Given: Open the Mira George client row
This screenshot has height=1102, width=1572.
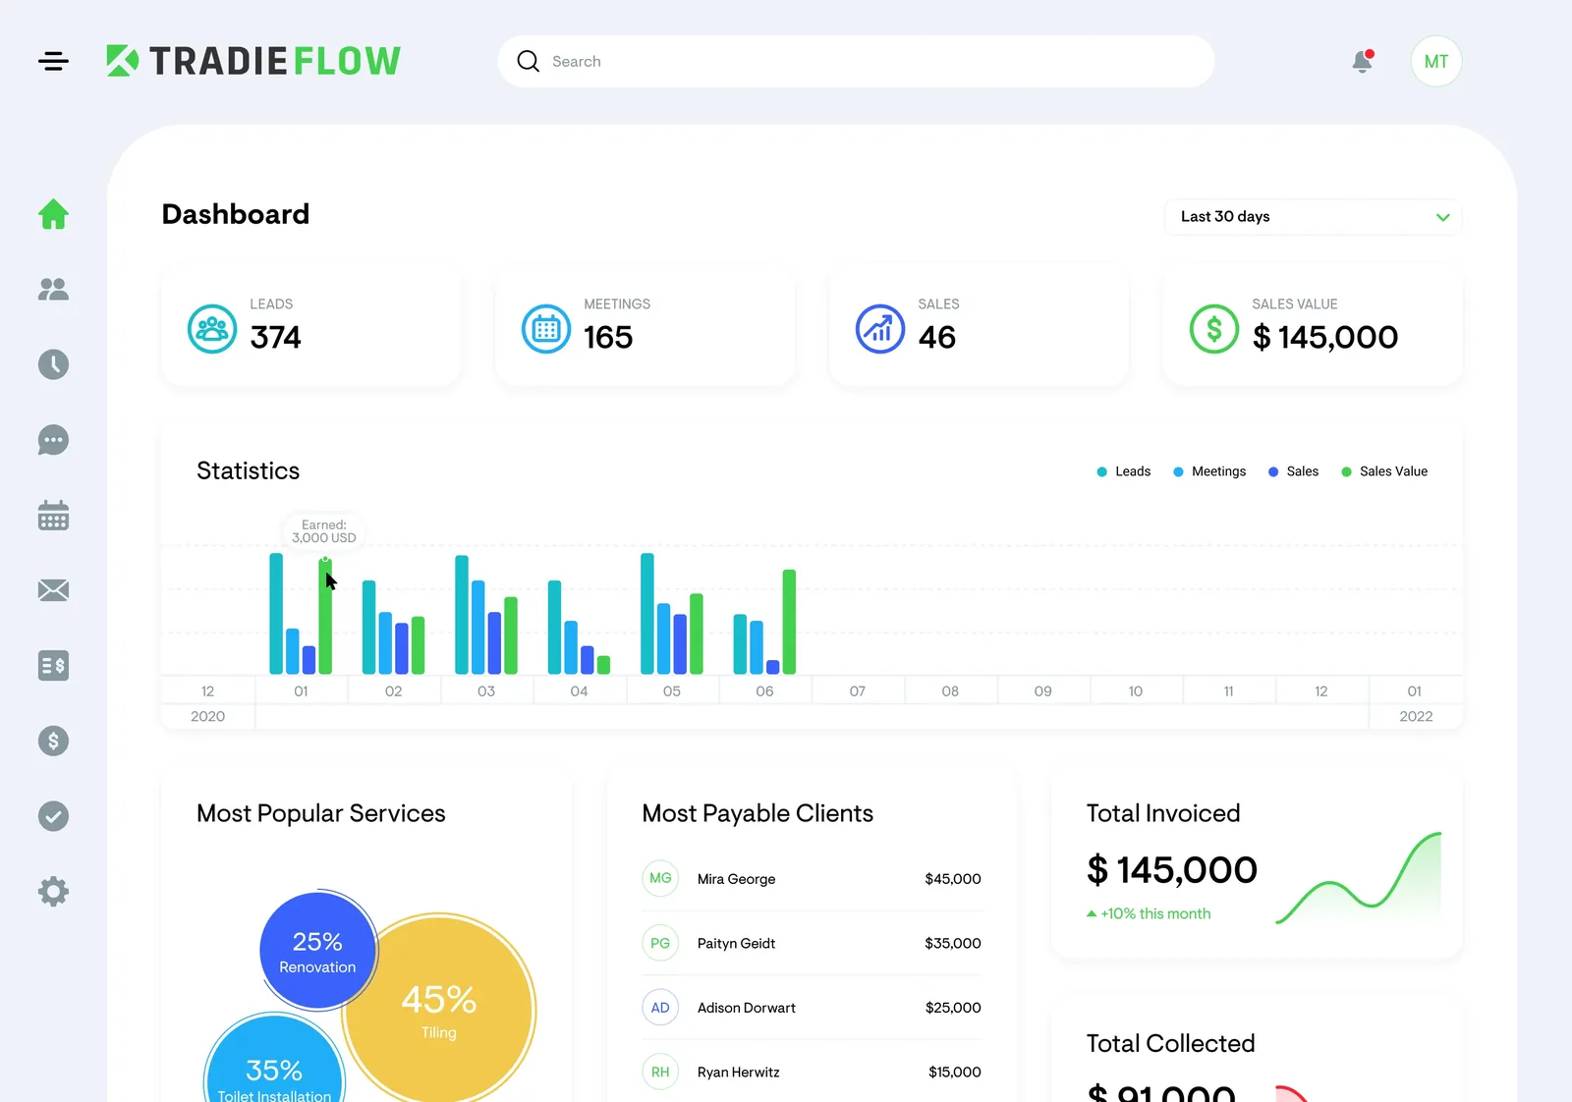Looking at the screenshot, I should coord(812,879).
